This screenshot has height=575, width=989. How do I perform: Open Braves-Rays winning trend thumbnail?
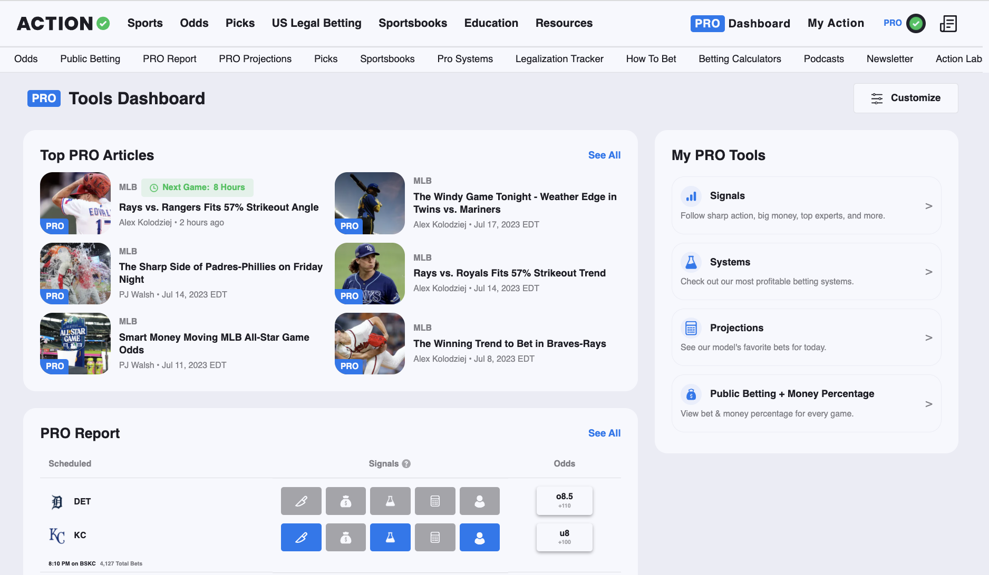click(370, 343)
